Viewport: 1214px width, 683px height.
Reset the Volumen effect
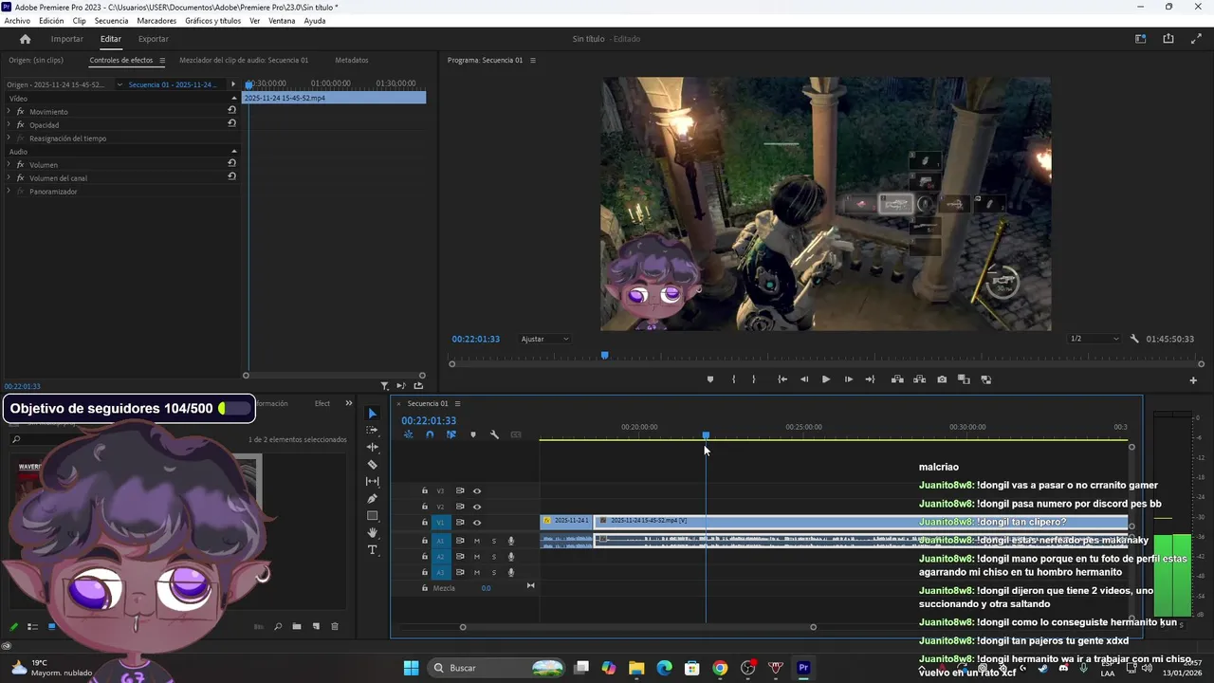[x=231, y=163]
